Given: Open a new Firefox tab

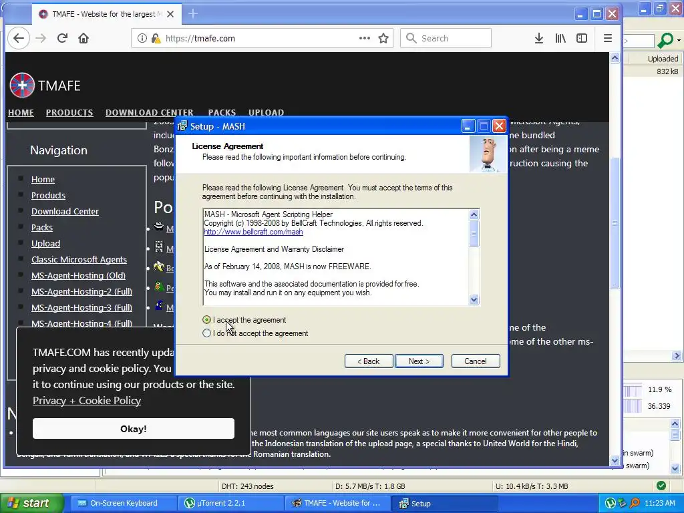Looking at the screenshot, I should [x=193, y=14].
